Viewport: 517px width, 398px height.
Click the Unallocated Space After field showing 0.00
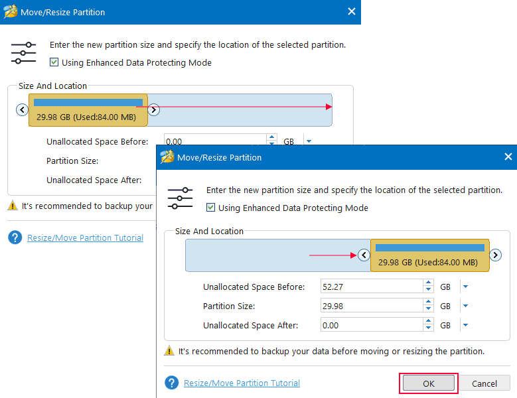click(371, 326)
